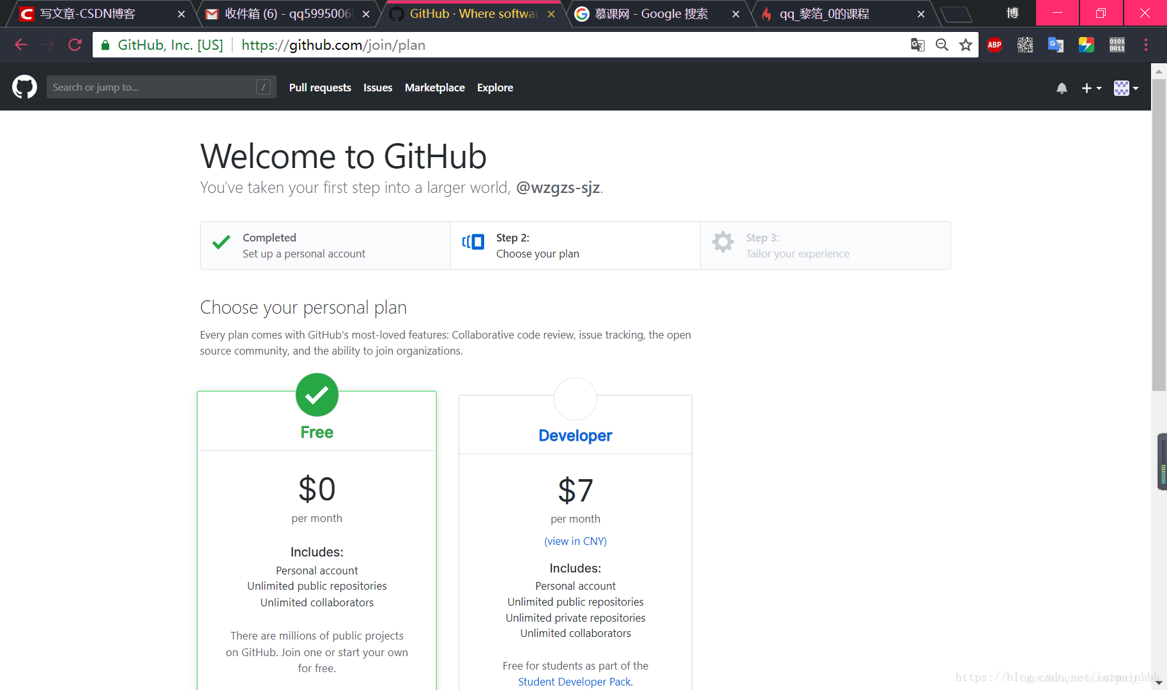The image size is (1167, 690).
Task: Click the colorful lightning extension icon
Action: [1087, 45]
